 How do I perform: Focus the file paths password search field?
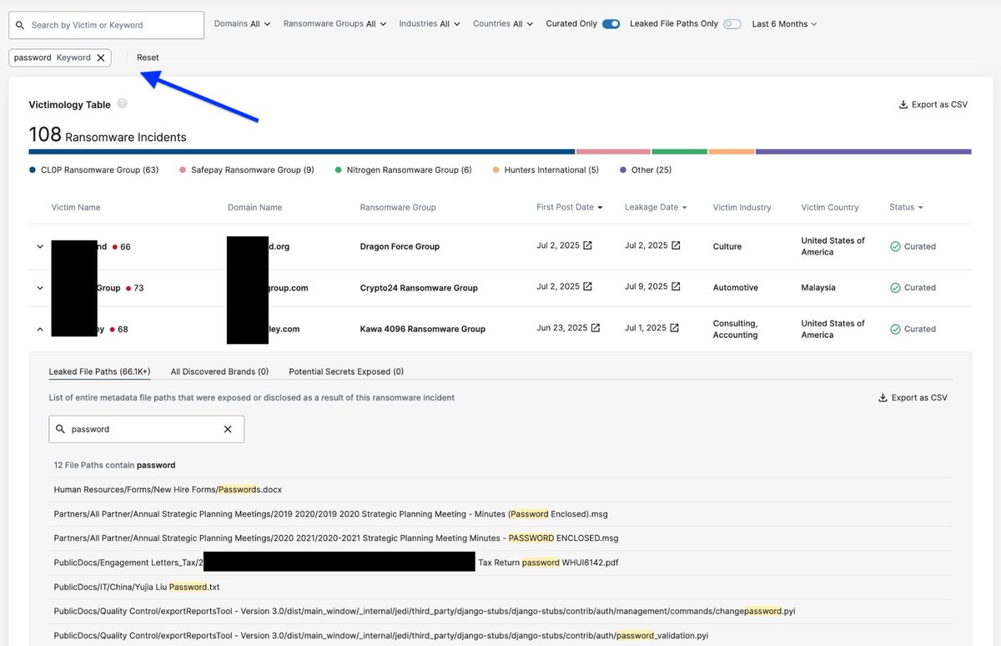pos(146,429)
